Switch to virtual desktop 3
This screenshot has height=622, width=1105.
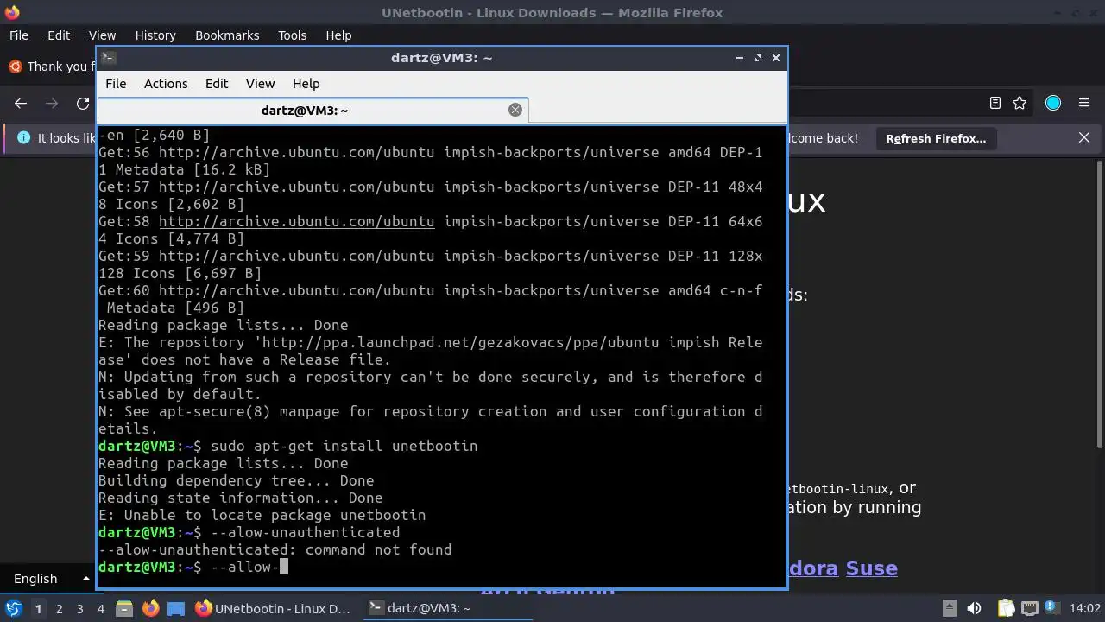79,609
